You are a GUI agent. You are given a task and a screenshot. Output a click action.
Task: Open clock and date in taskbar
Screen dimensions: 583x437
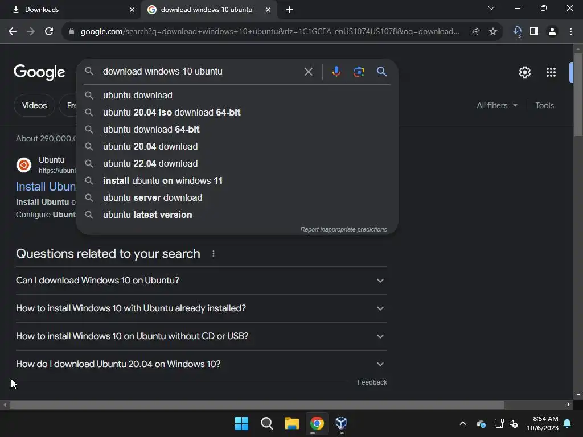coord(543,423)
